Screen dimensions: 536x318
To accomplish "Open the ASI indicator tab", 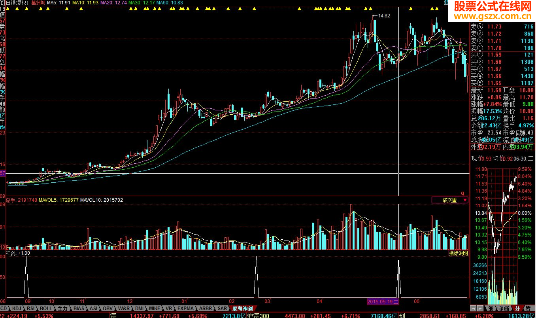I will tap(93, 308).
